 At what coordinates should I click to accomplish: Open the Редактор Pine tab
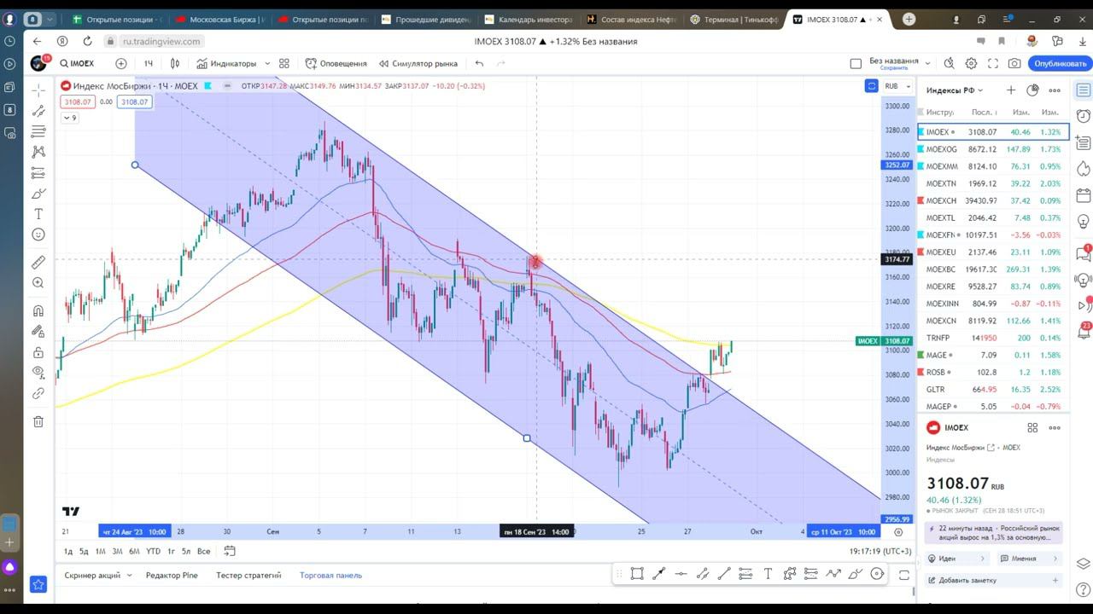[172, 575]
